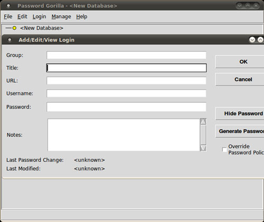
Task: Minimize the main Password Gorilla window
Action: (240, 6)
